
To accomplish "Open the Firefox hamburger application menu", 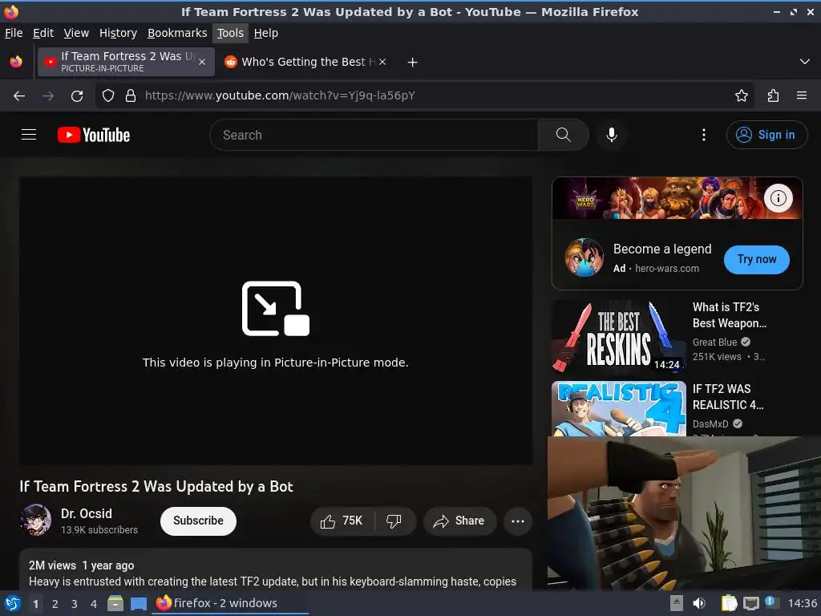I will (x=801, y=96).
